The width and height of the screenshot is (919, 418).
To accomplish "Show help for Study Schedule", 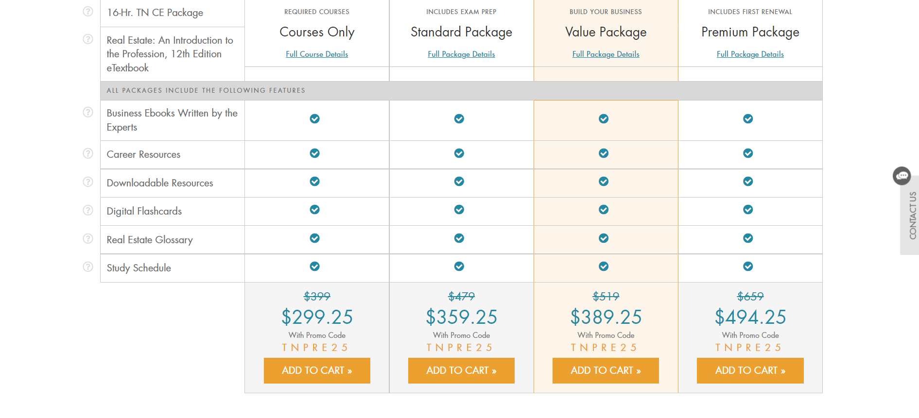I will [x=88, y=267].
